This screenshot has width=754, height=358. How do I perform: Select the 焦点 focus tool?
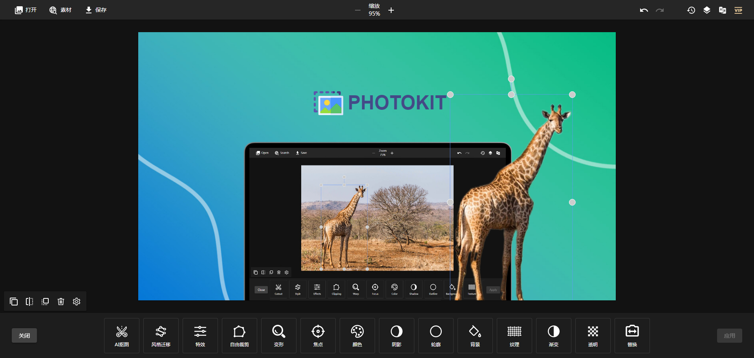coord(318,336)
